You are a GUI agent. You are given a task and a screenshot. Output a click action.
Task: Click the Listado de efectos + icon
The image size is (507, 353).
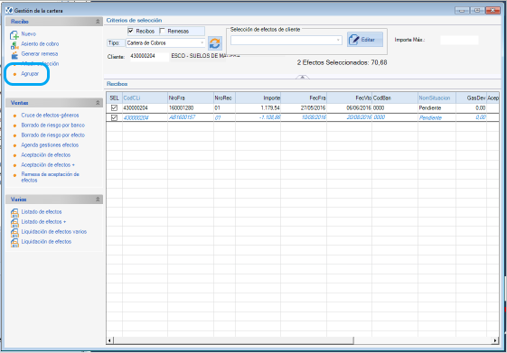pyautogui.click(x=14, y=222)
